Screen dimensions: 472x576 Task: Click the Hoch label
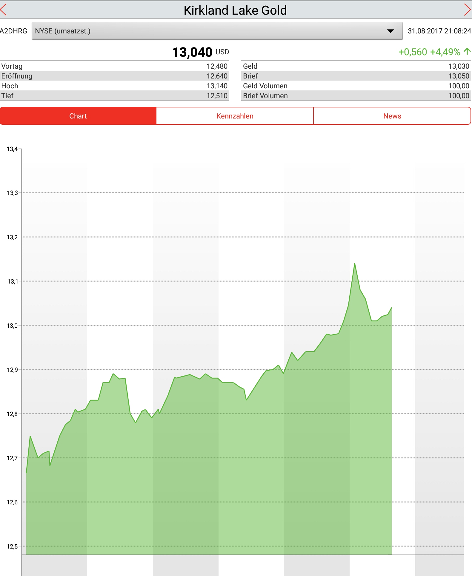coord(10,86)
